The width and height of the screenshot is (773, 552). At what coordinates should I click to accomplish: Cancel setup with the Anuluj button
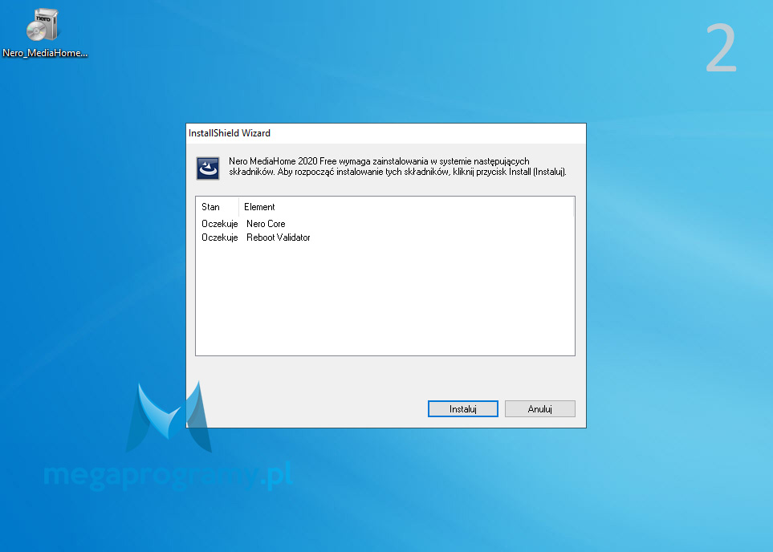[x=540, y=408]
